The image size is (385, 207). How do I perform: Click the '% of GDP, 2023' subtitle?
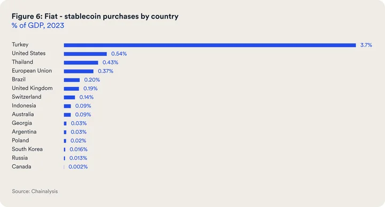38,26
